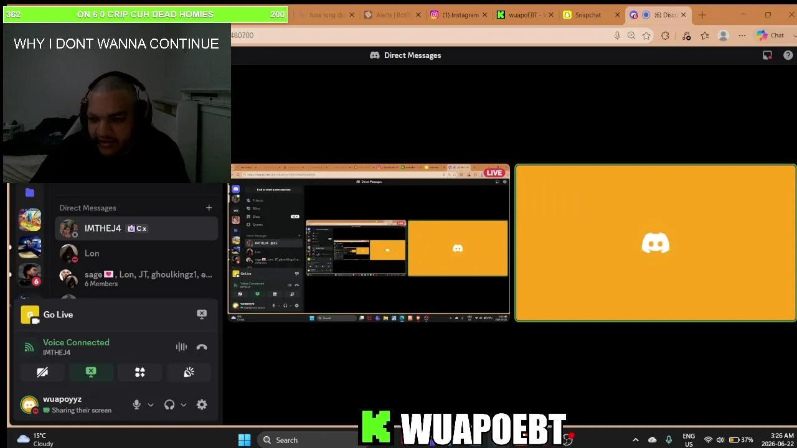Viewport: 797px width, 448px height.
Task: Click the Voice Connected status text
Action: coord(76,342)
